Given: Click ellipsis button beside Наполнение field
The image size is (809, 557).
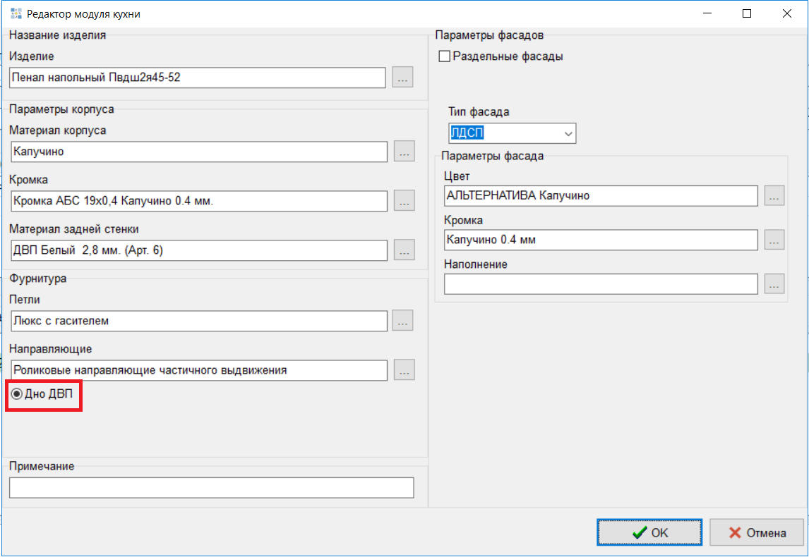Looking at the screenshot, I should 774,284.
